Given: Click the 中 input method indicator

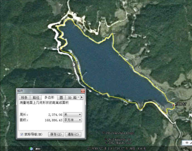Looking at the screenshot, I should (187, 143).
